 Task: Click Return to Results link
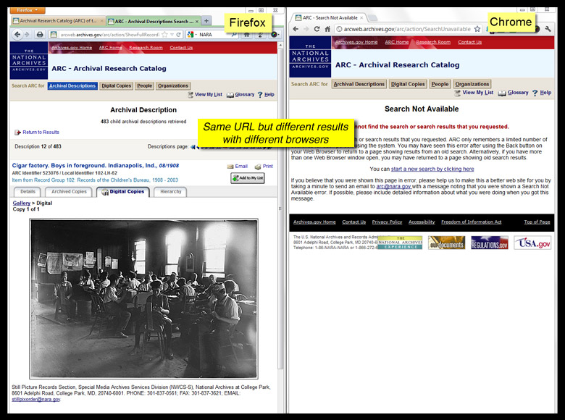41,133
